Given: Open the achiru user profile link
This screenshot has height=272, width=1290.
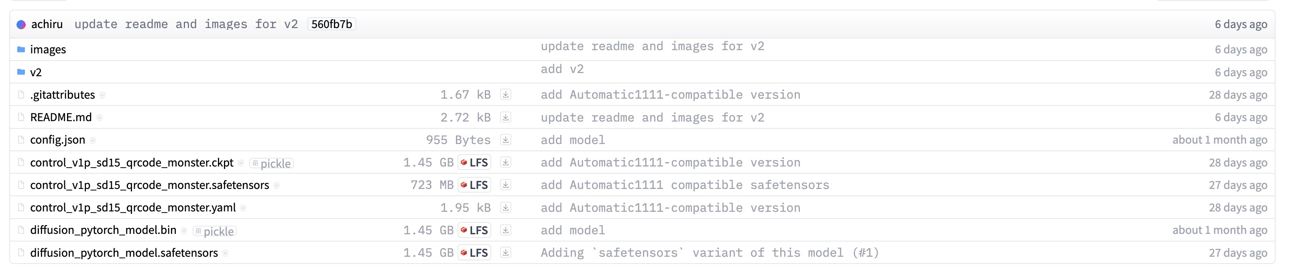Looking at the screenshot, I should coord(47,24).
